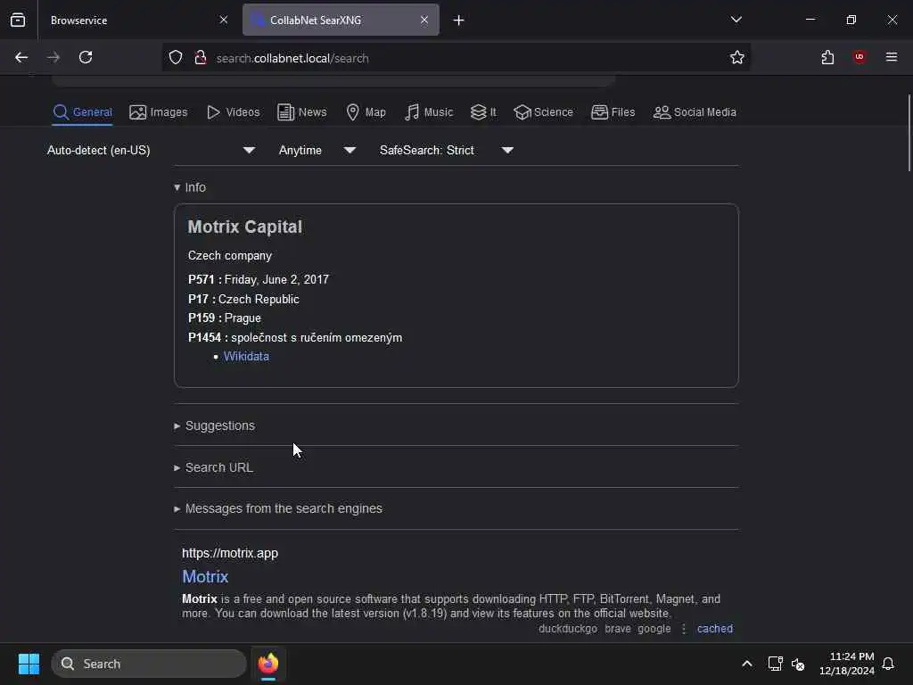
Task: List all tabs using chevron dropdown
Action: (736, 20)
